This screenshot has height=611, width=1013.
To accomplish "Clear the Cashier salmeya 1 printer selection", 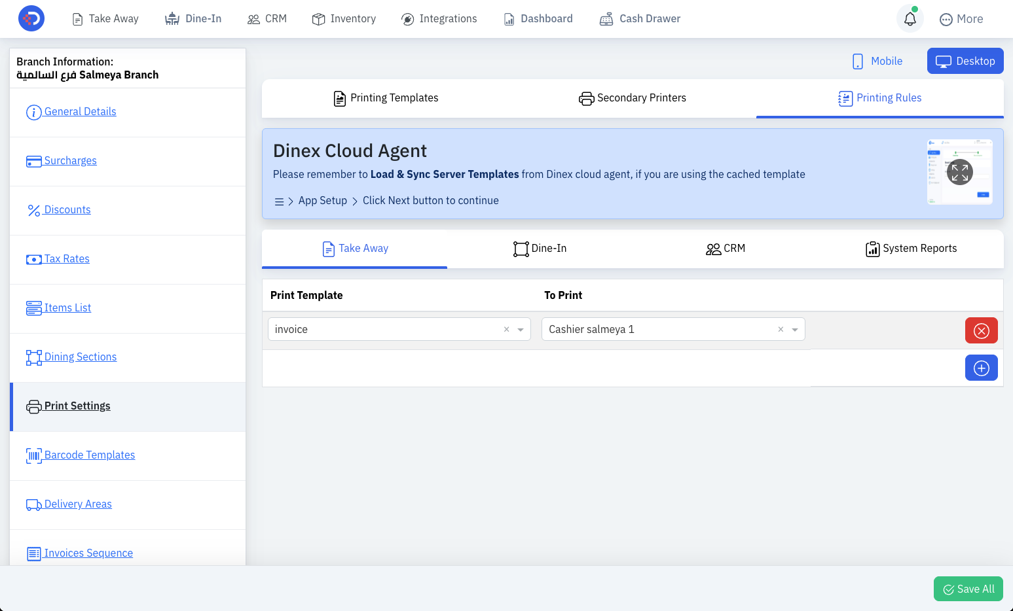I will (781, 330).
